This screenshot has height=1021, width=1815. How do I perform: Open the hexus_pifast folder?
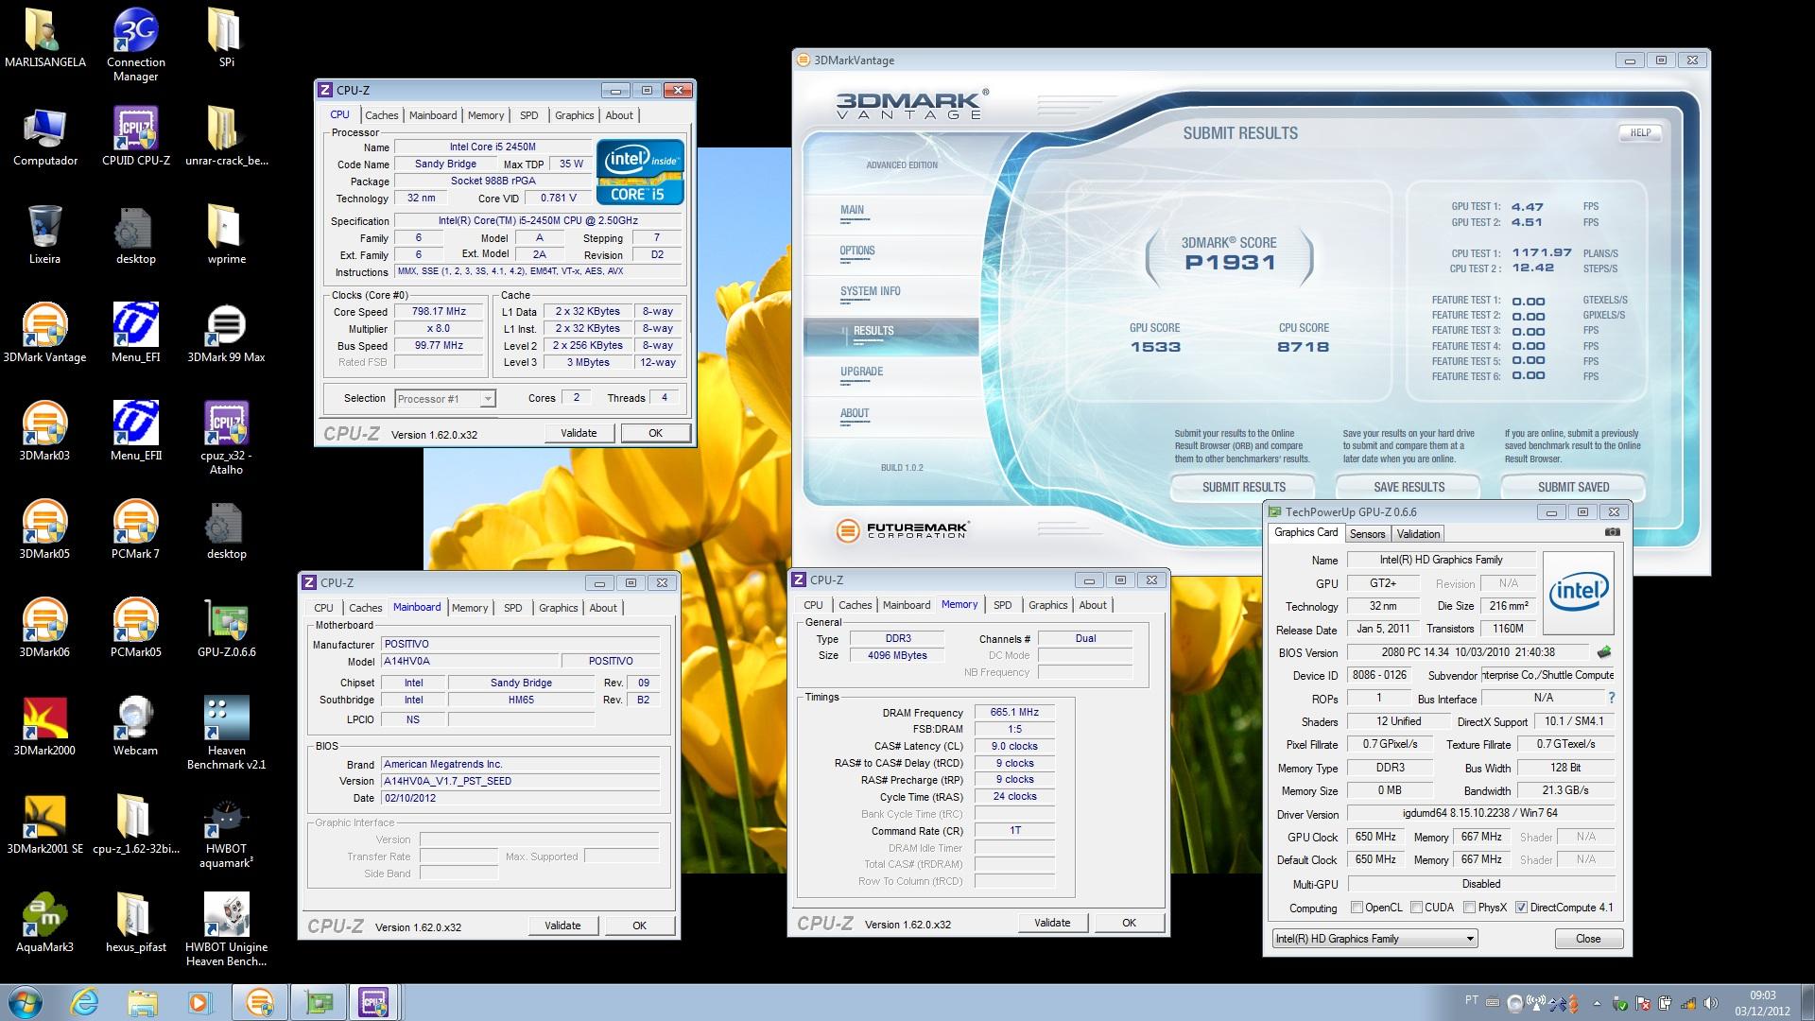[x=135, y=923]
